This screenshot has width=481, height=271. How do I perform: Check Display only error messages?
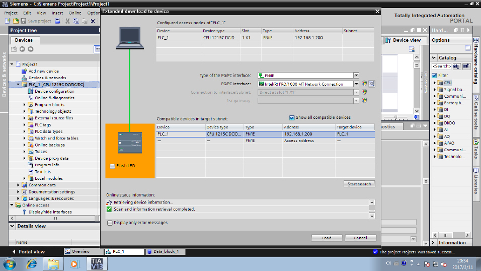110,223
